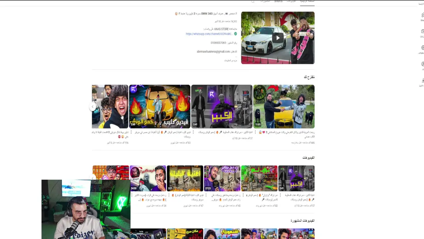Open the shocked-faces thumbnail in the suggested row
Viewport: 424px width, 239px height.
[x=110, y=107]
